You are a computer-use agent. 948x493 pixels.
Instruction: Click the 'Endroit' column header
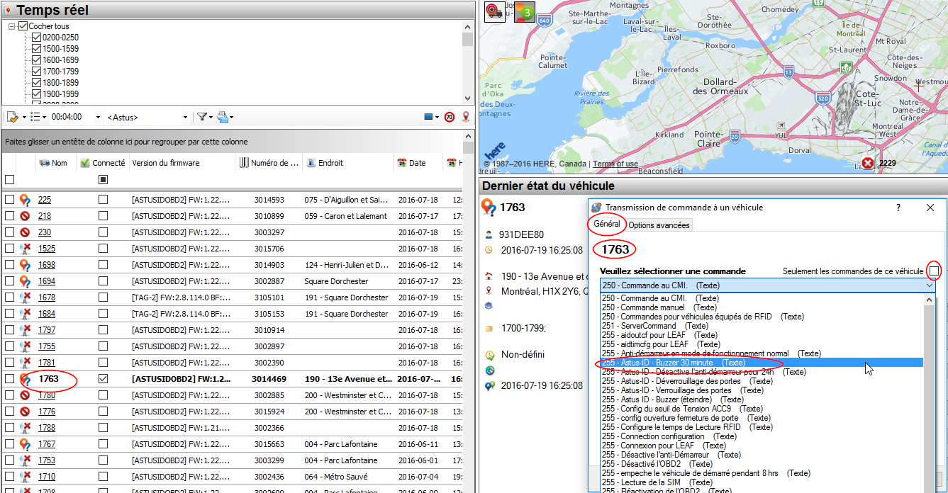[x=330, y=163]
